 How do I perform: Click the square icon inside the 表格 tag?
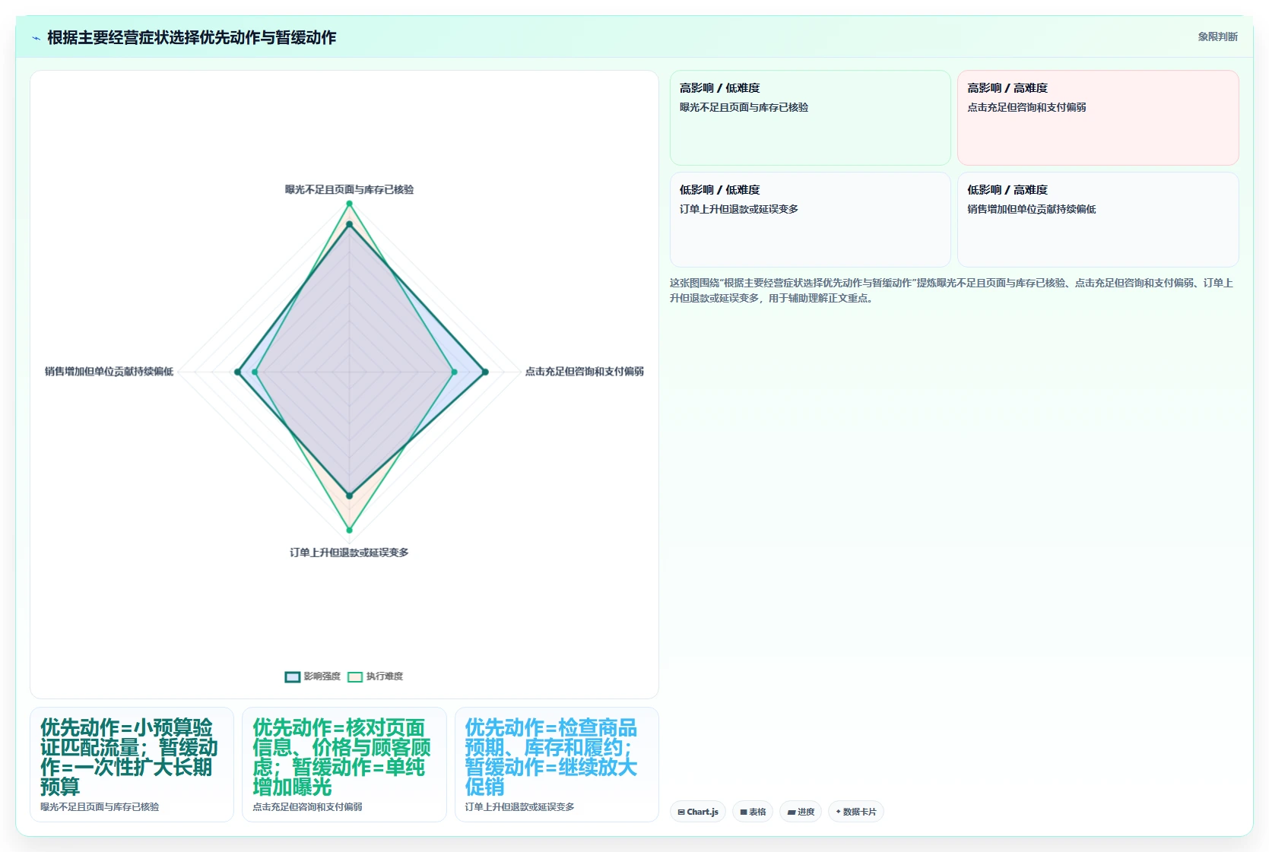[x=744, y=812]
